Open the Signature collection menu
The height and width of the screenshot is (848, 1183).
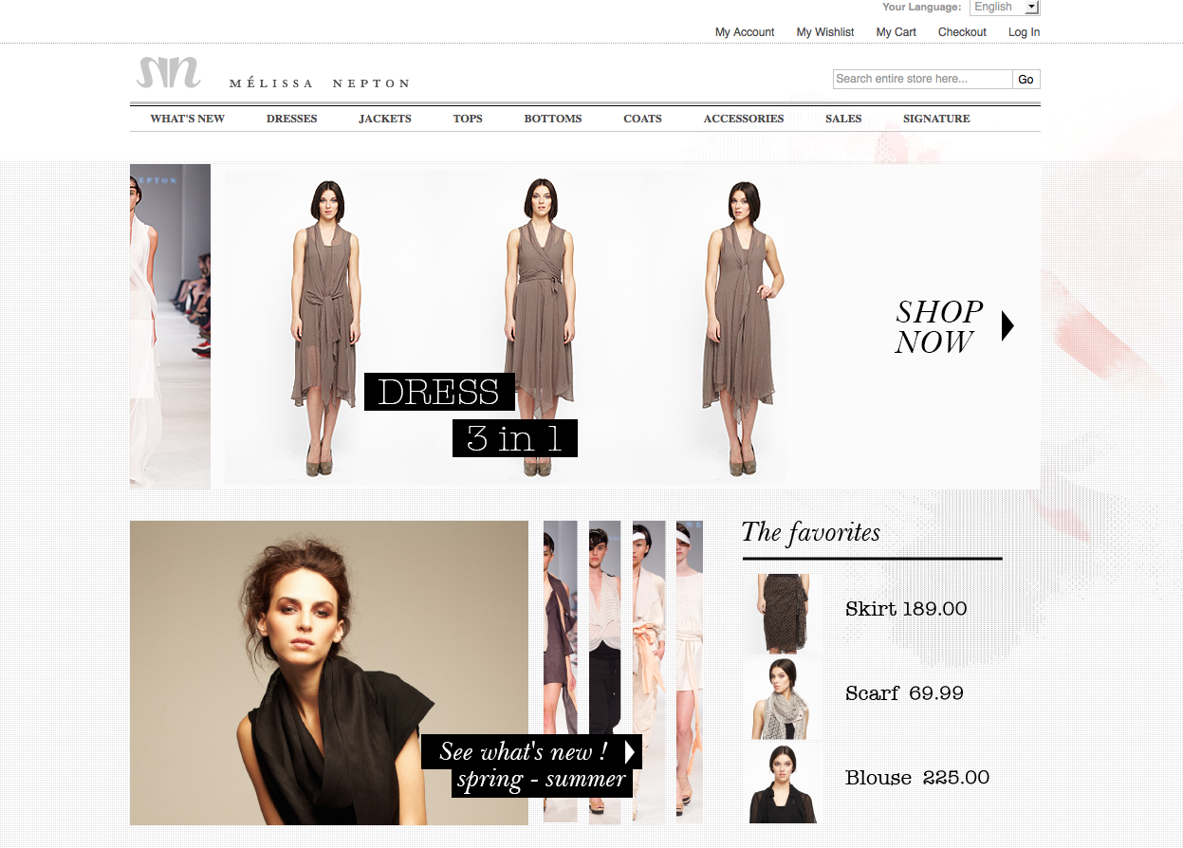point(935,119)
